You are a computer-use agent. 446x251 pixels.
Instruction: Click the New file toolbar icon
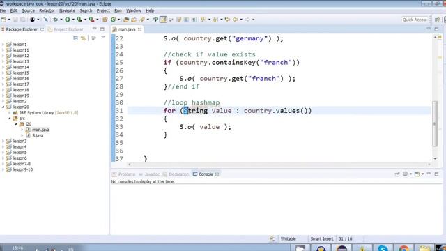[x=3, y=20]
